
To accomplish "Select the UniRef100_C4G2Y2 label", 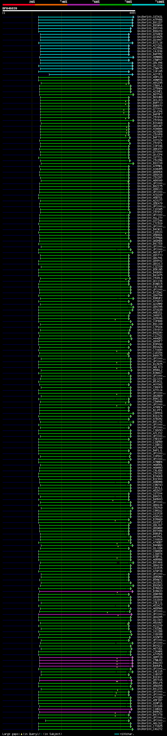I will pos(150,729).
